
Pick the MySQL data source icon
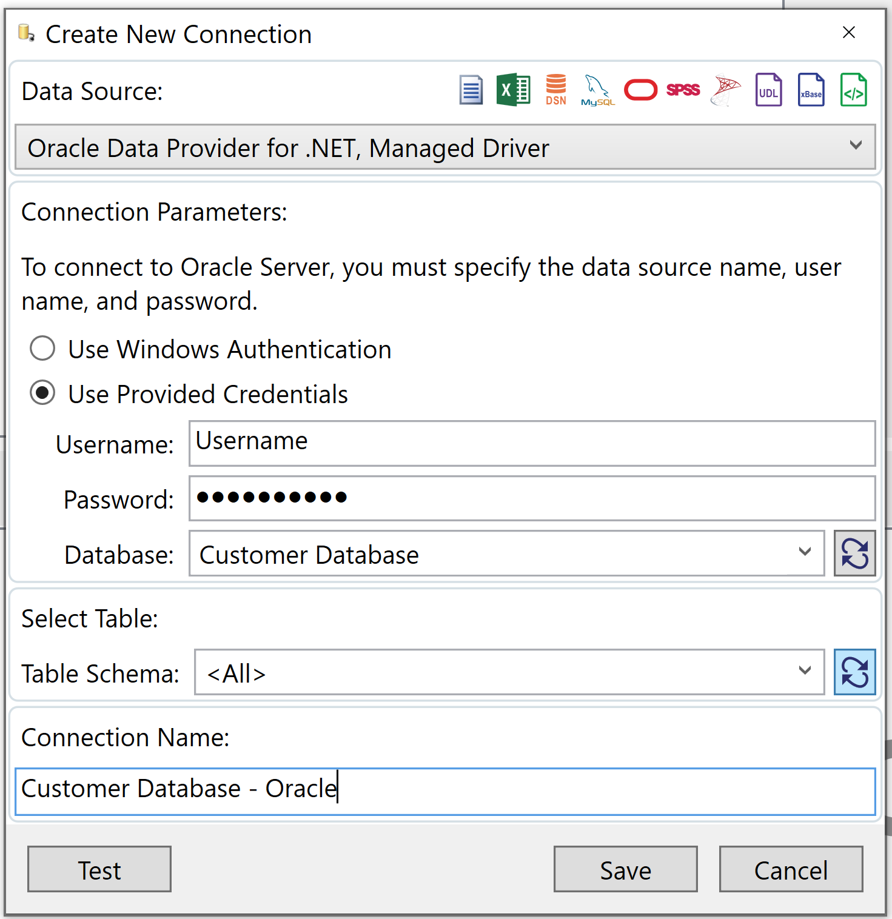(597, 90)
